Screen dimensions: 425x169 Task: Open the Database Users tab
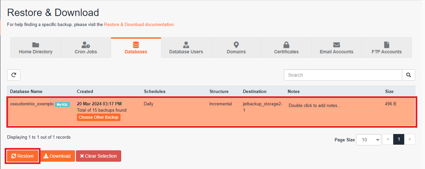point(186,48)
